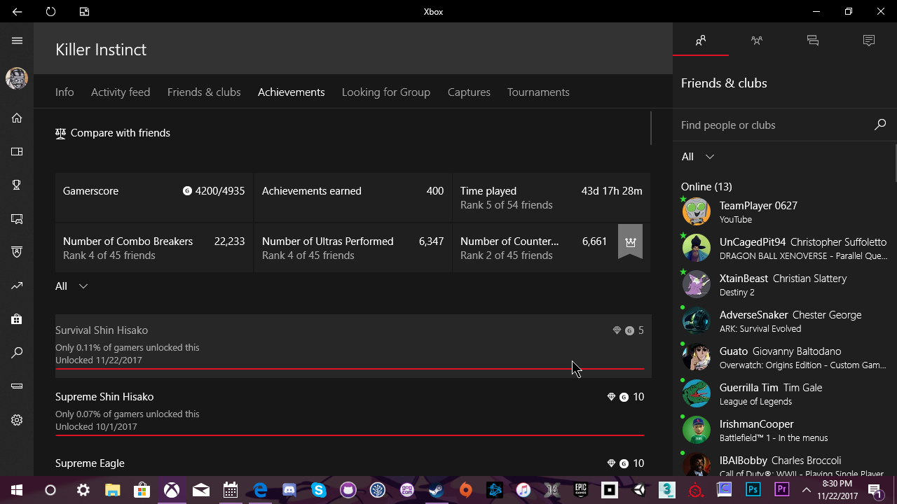Viewport: 897px width, 504px height.
Task: Show hidden system tray icons
Action: click(807, 490)
